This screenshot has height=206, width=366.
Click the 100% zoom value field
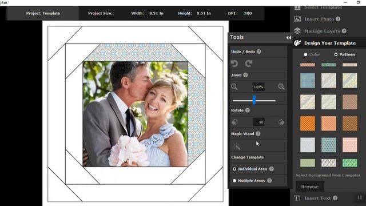(258, 87)
